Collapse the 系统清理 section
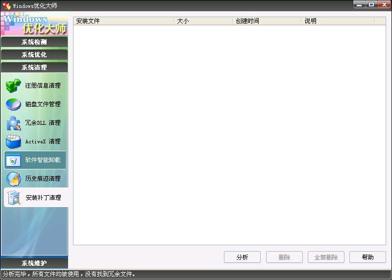The width and height of the screenshot is (392, 280). click(34, 68)
